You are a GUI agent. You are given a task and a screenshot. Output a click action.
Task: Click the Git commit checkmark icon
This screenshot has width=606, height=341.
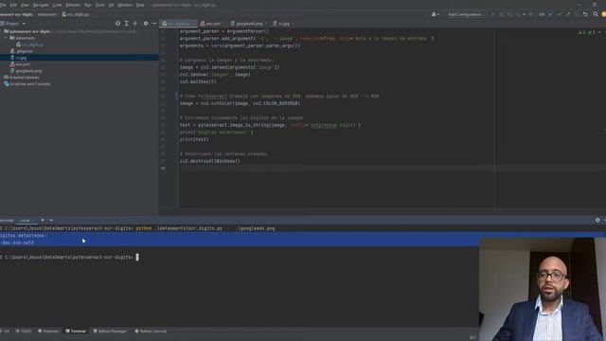click(560, 14)
